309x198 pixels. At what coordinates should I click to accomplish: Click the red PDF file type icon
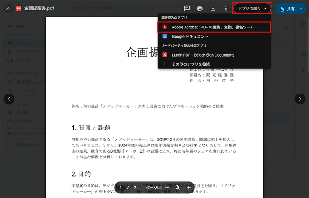coord(19,8)
